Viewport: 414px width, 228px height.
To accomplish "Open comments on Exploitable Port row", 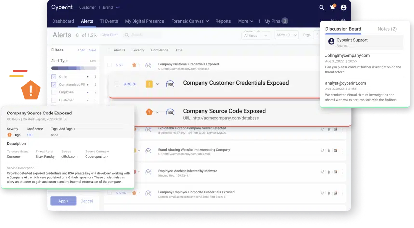I will 335,129.
